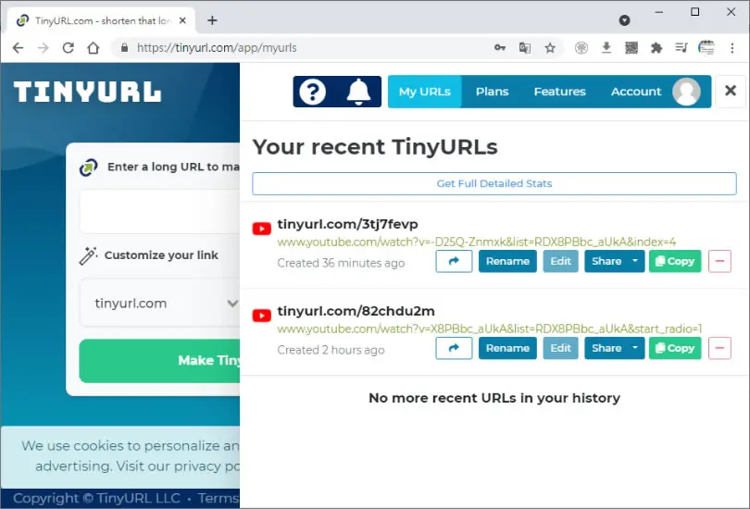Close the My URLs panel

point(731,91)
